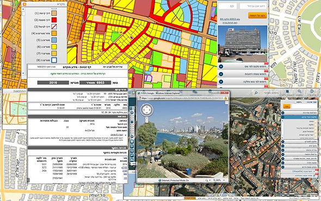Expand the חיפוש מקום לפי שם section
This screenshot has width=321, height=201.
(221, 66)
